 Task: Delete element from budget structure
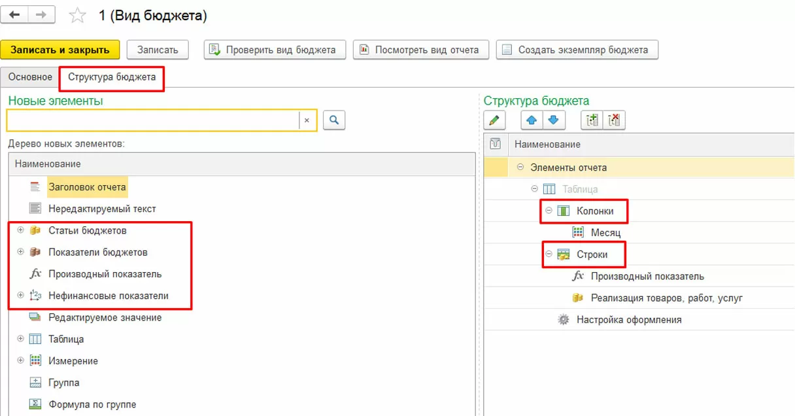pyautogui.click(x=614, y=120)
